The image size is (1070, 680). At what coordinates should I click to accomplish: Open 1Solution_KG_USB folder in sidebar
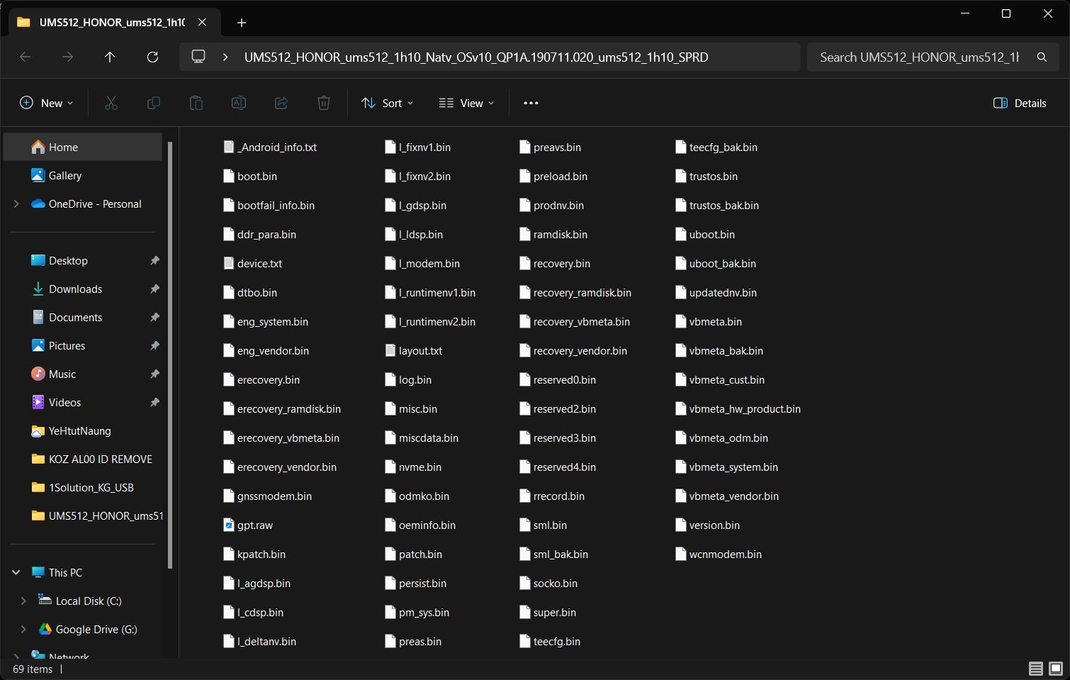83,488
